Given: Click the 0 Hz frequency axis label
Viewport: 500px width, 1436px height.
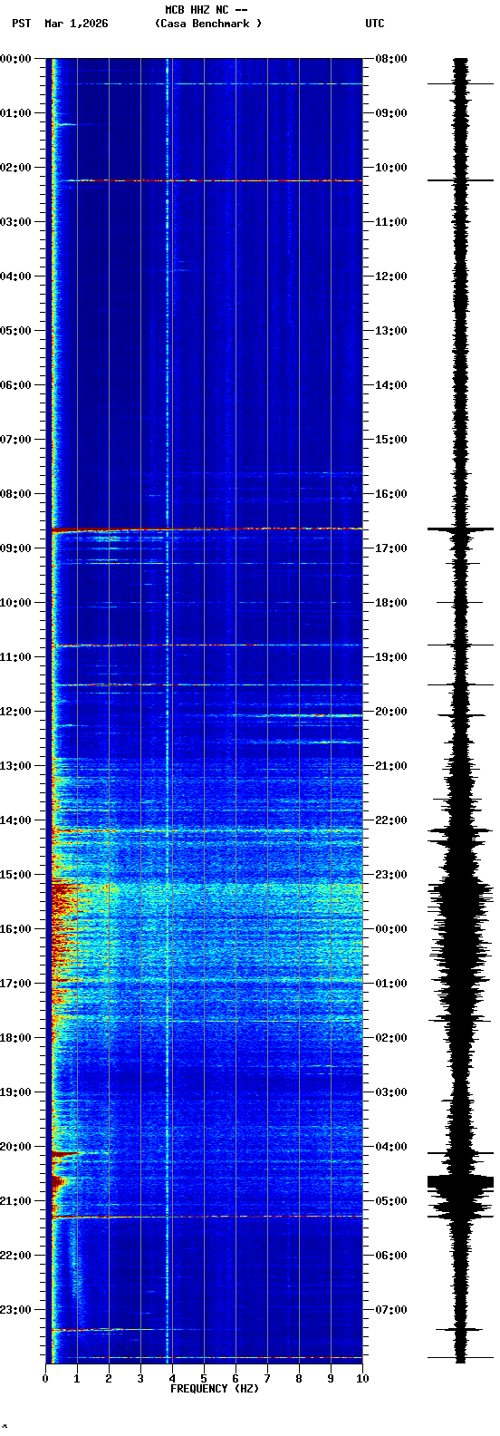Looking at the screenshot, I should coord(45,1379).
